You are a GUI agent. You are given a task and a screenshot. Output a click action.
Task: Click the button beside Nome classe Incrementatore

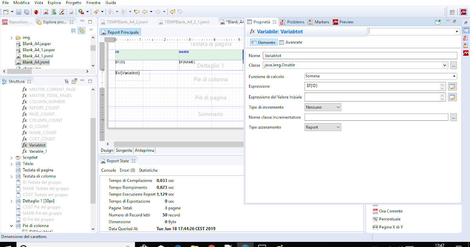tap(453, 117)
